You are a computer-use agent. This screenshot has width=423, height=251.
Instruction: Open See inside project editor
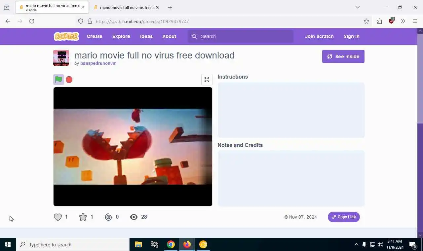(343, 56)
